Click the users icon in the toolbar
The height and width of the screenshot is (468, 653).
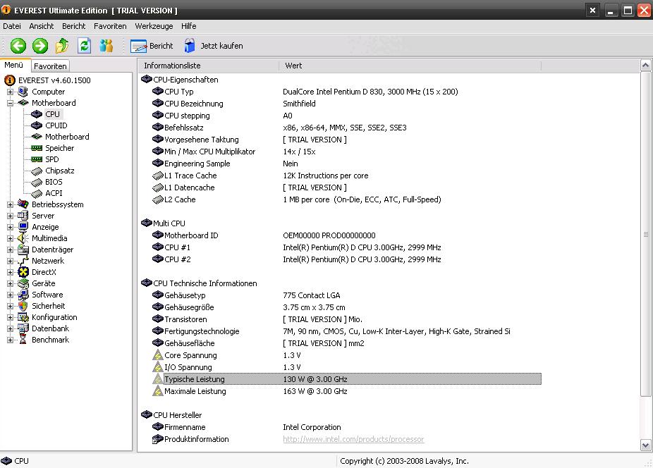(106, 46)
